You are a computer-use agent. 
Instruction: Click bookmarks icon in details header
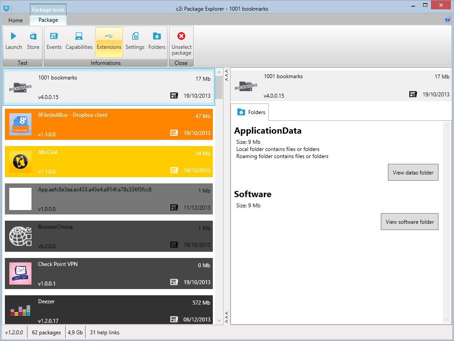point(246,86)
